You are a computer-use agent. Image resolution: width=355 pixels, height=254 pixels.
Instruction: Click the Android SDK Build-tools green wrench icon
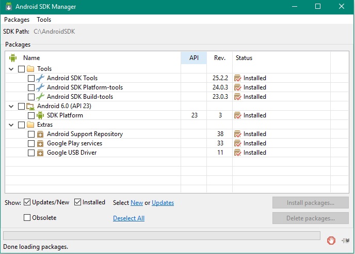pos(40,97)
